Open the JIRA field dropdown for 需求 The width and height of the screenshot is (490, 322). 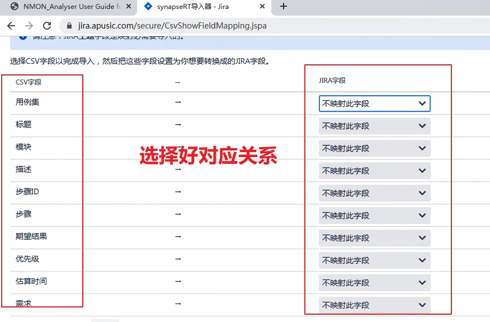point(374,305)
